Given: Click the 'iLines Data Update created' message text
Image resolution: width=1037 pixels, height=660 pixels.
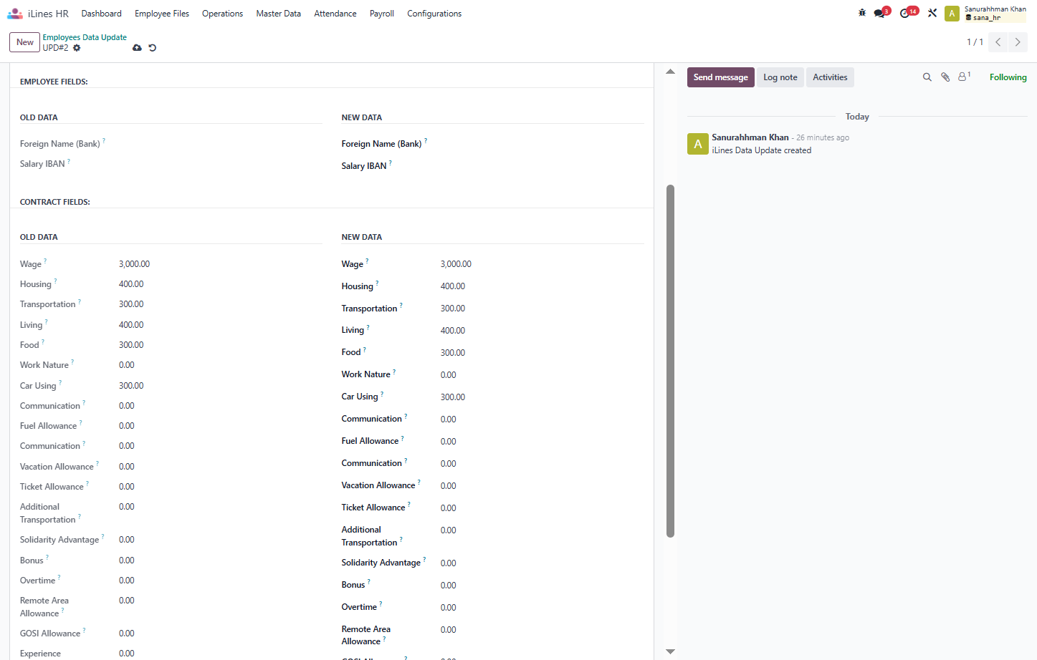Looking at the screenshot, I should [761, 150].
